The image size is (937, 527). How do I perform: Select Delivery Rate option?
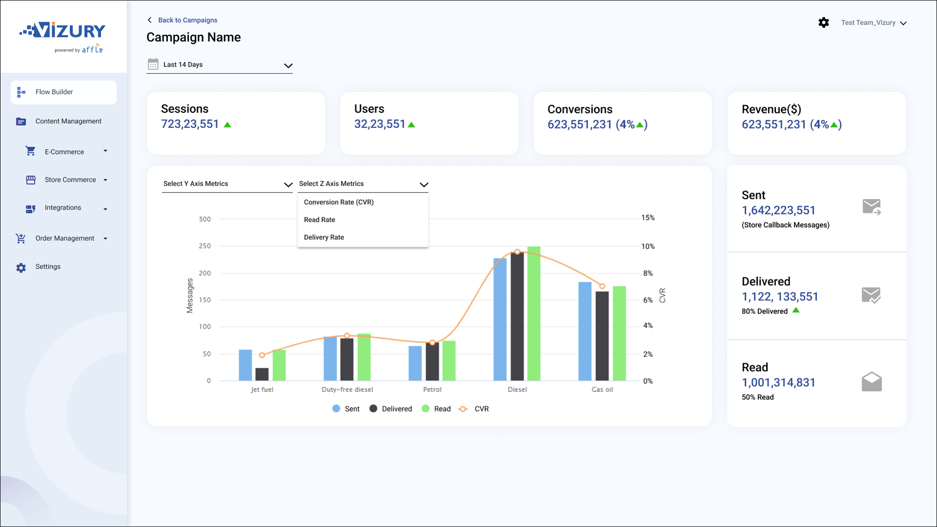point(363,237)
